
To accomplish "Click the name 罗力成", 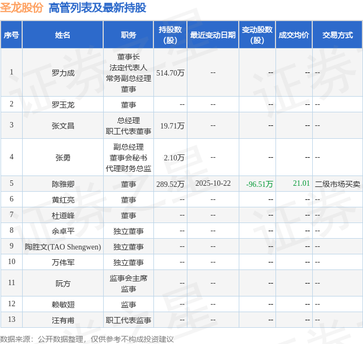I will coord(63,73).
